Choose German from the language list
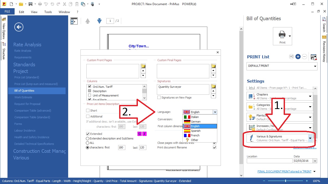 pyautogui.click(x=200, y=122)
